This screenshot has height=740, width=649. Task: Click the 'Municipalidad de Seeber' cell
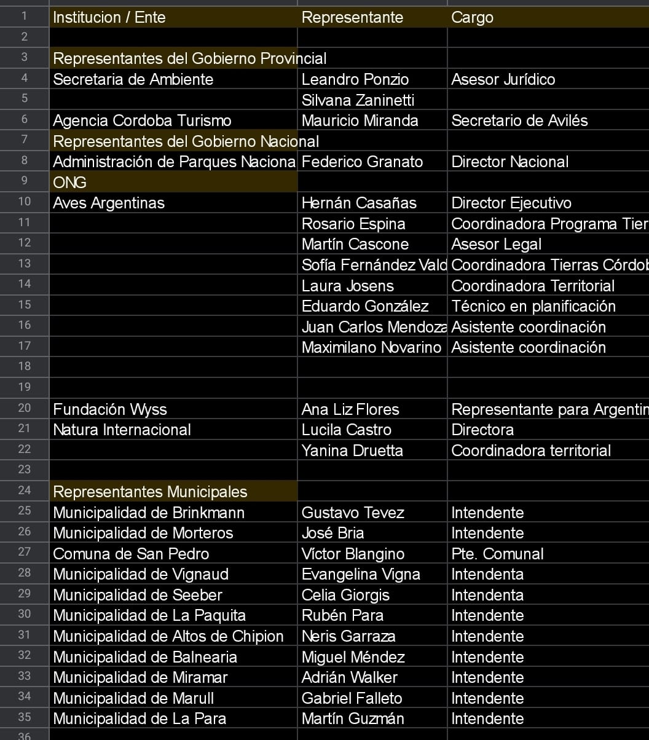[173, 595]
